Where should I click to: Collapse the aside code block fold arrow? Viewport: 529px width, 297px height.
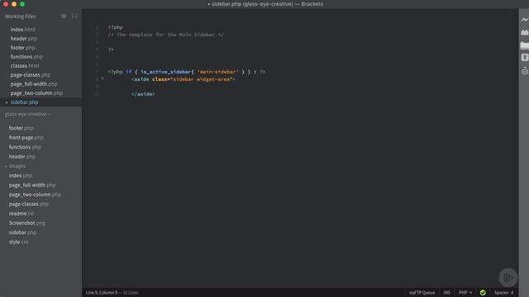point(102,79)
